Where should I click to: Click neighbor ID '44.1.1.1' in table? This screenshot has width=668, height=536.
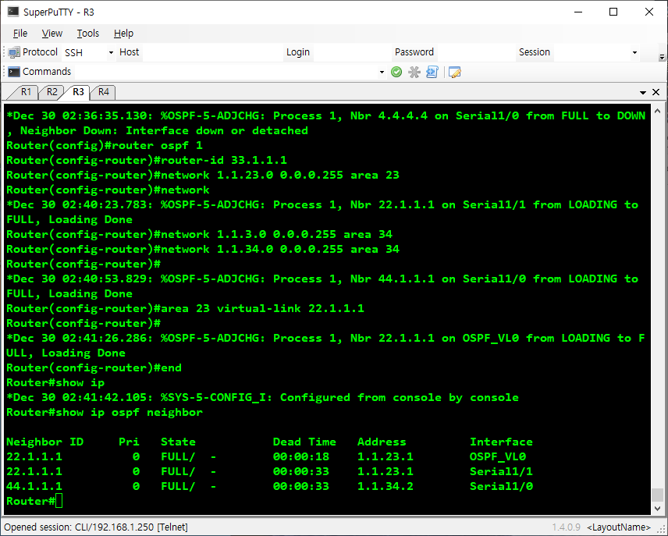click(34, 486)
